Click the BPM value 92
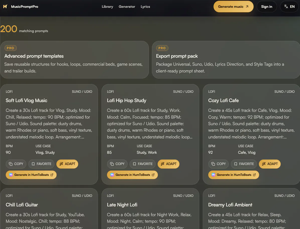 [211, 152]
